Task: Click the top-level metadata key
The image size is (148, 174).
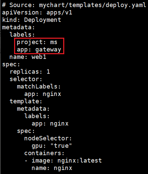Action: click(x=18, y=27)
